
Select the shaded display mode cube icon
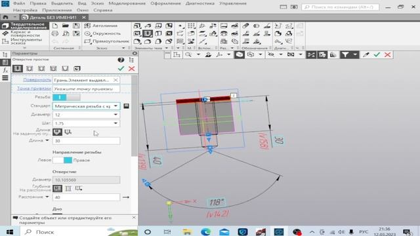(x=239, y=55)
